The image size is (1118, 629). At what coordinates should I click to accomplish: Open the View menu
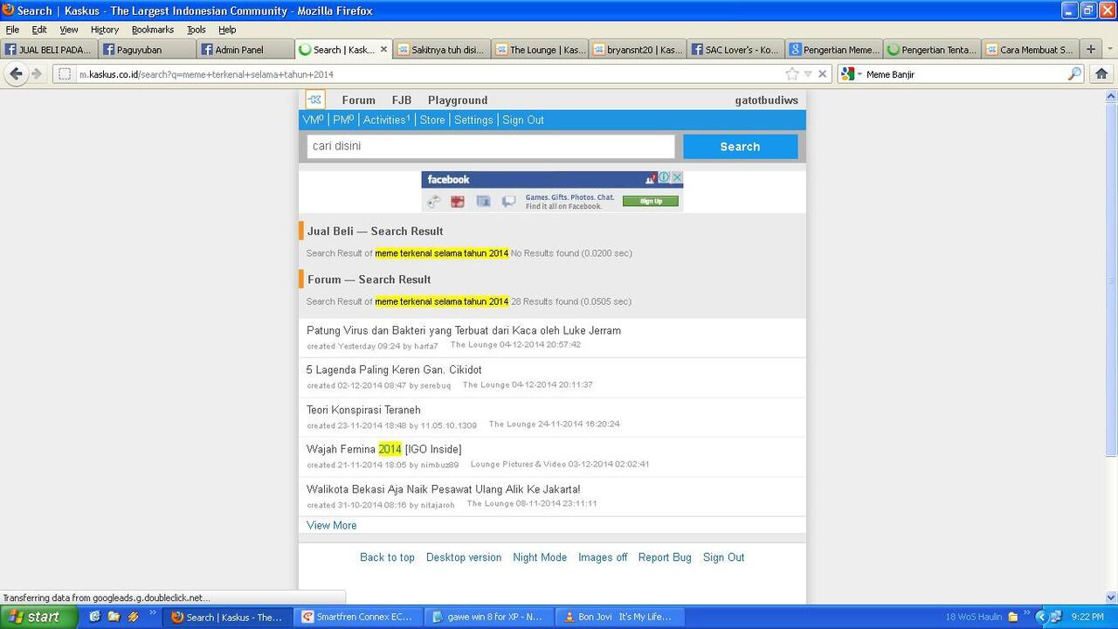pos(69,30)
